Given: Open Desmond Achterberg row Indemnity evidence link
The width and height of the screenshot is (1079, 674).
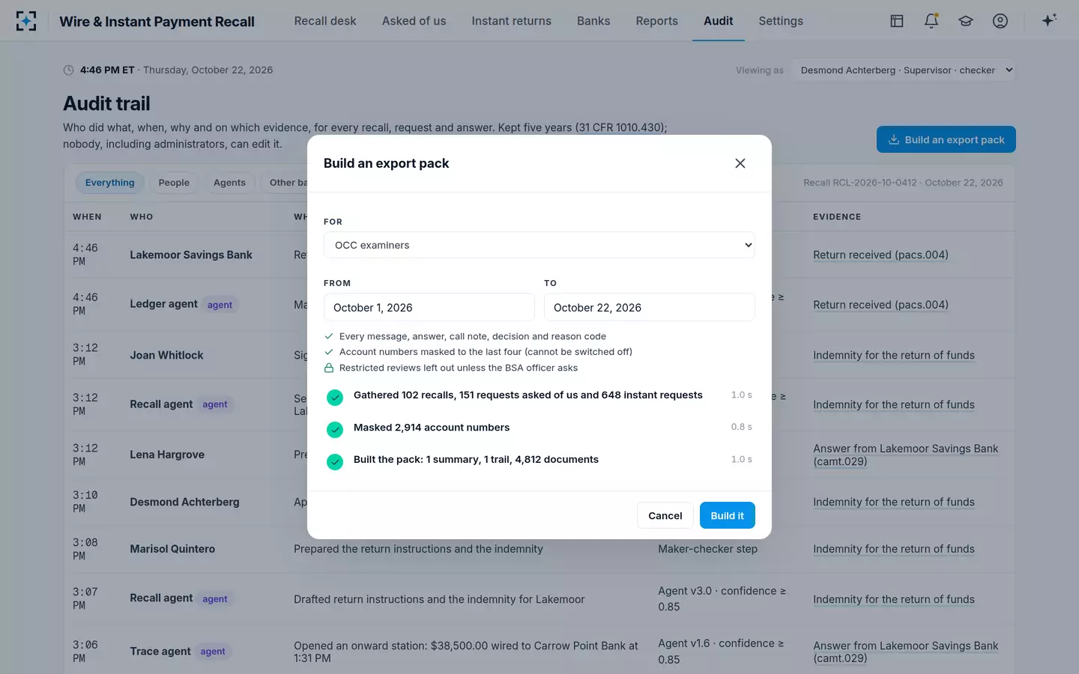Looking at the screenshot, I should (x=894, y=502).
